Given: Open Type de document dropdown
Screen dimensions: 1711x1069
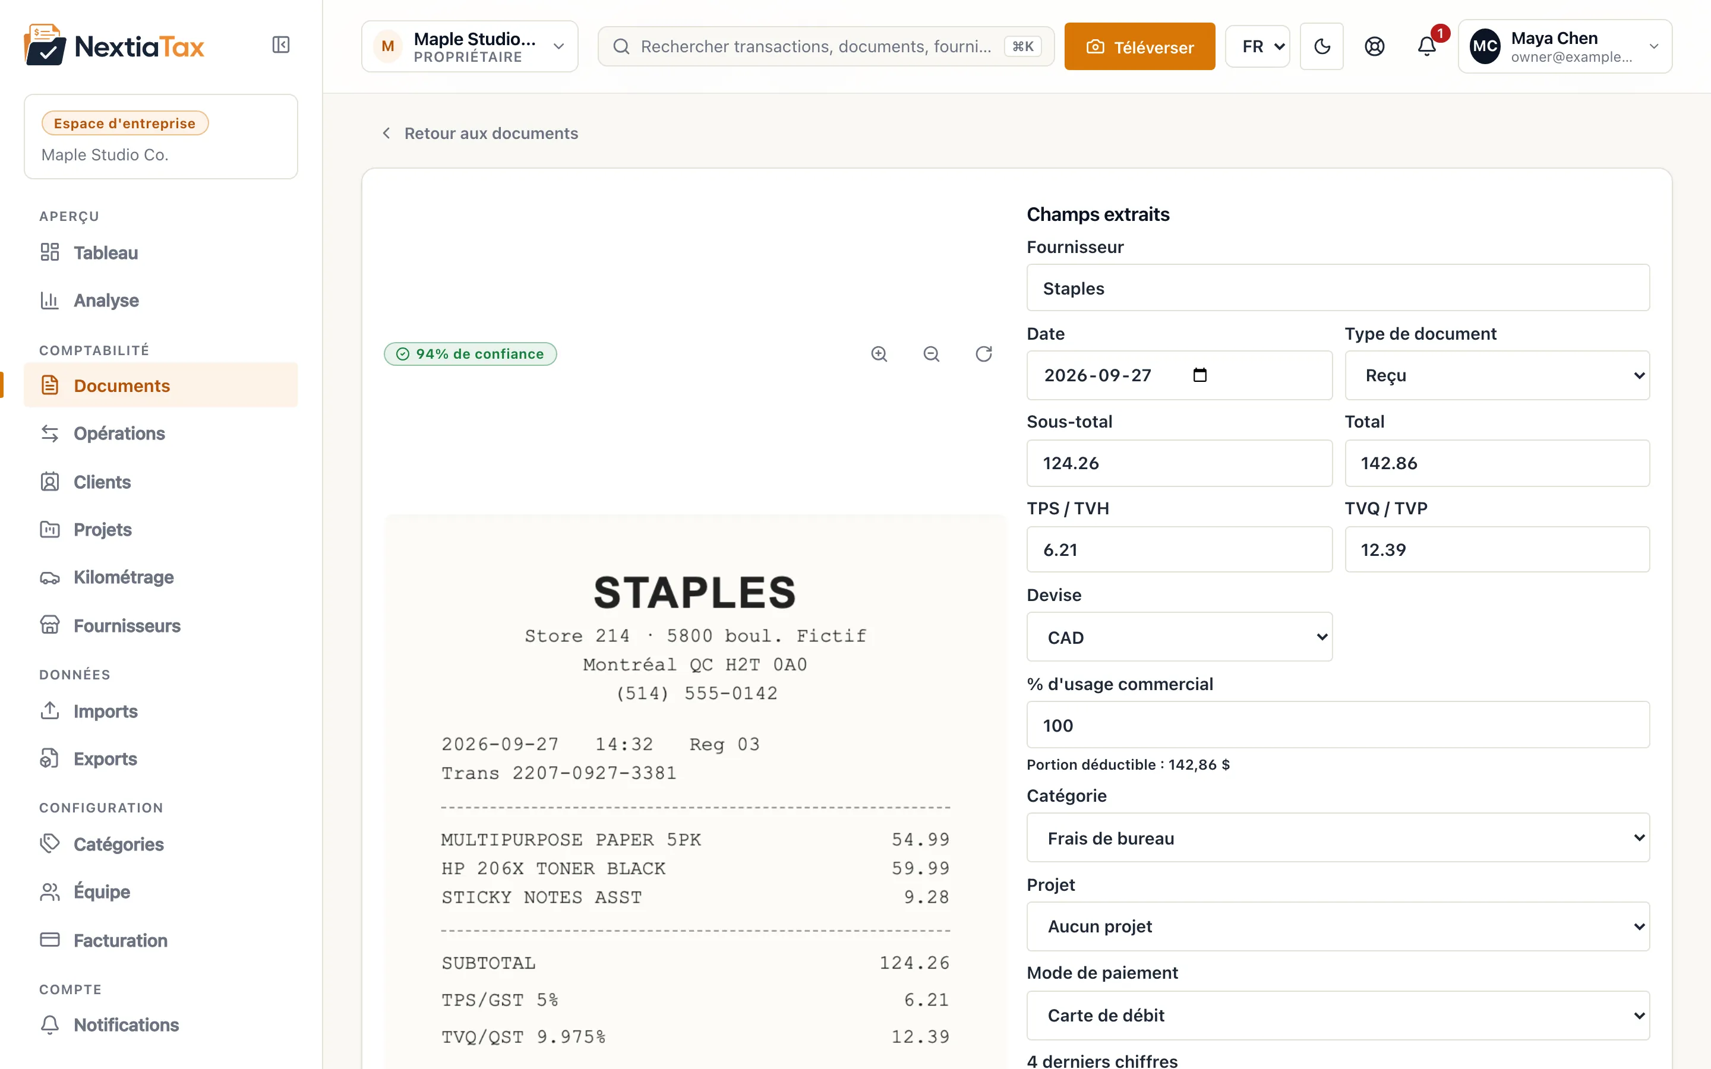Looking at the screenshot, I should (1497, 375).
